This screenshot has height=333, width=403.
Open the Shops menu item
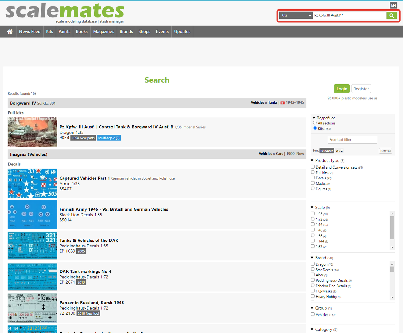pos(144,31)
